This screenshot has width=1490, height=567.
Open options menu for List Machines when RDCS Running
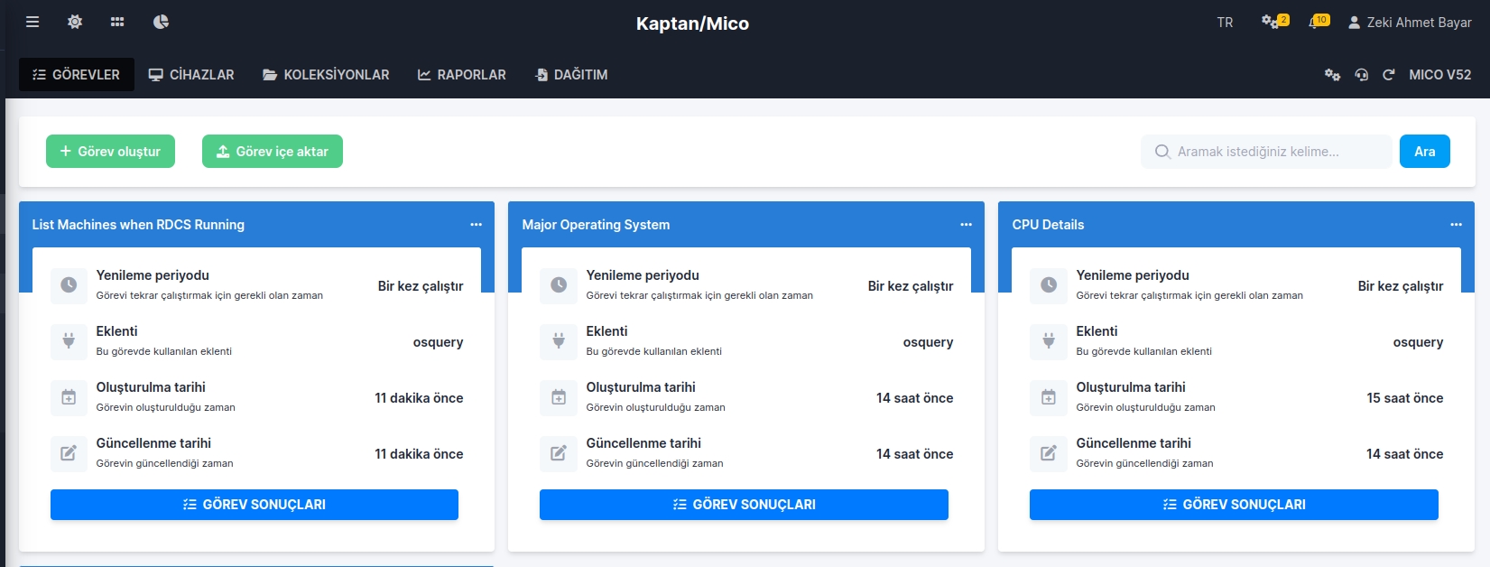click(476, 225)
